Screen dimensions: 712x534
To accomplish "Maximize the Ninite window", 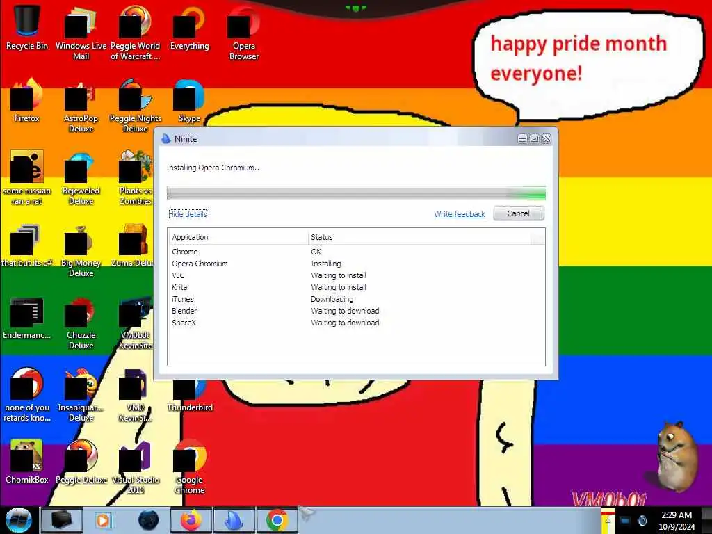I will 535,139.
